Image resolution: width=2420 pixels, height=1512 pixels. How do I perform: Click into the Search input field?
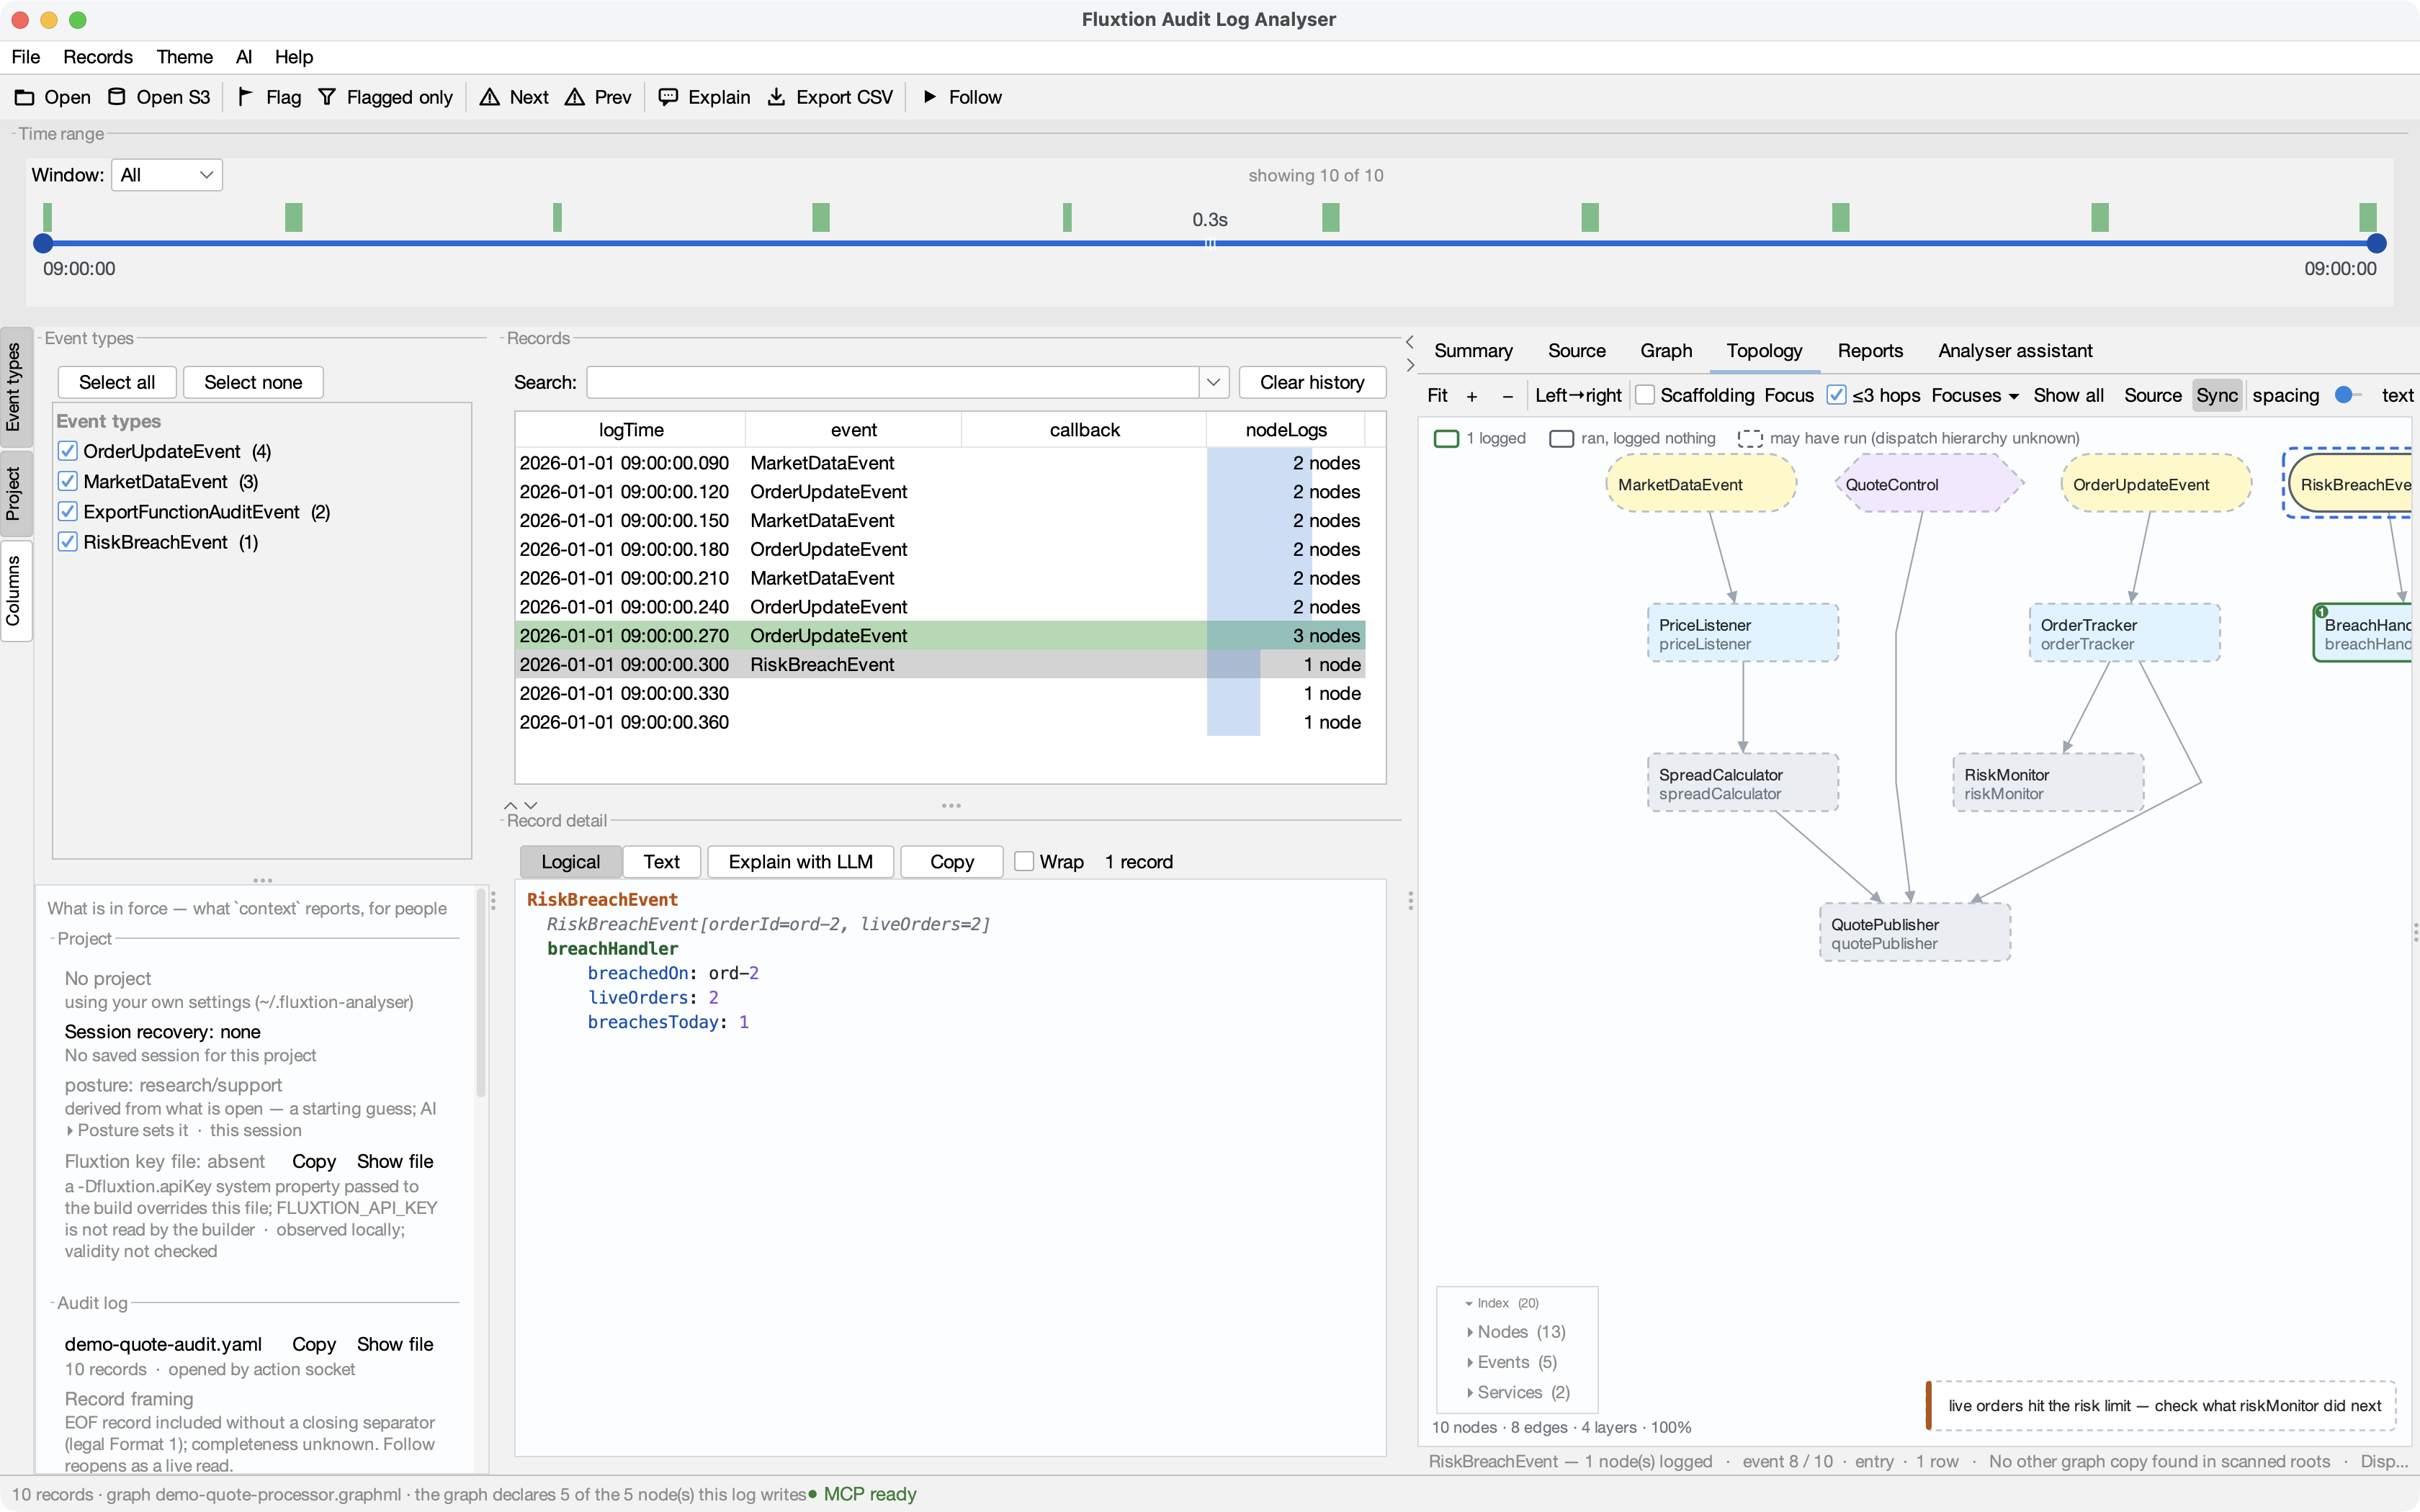point(893,382)
